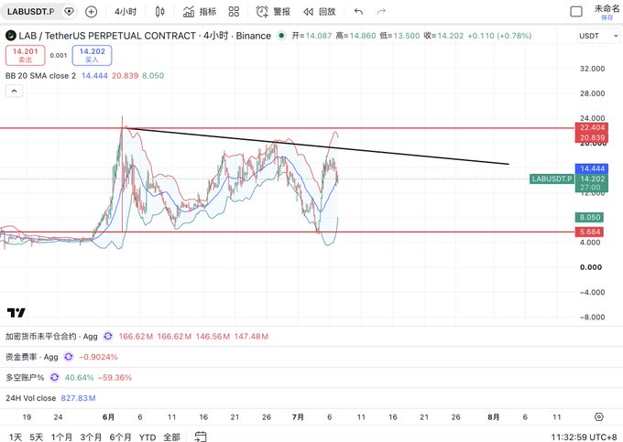The height and width of the screenshot is (442, 623).
Task: Select the 加密货币未平仓合约 Agg title
Action: tap(51, 337)
